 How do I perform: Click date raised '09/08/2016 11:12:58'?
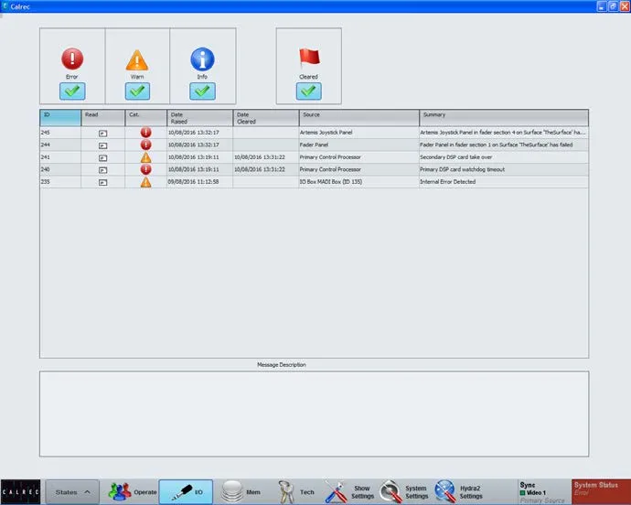[x=194, y=182]
